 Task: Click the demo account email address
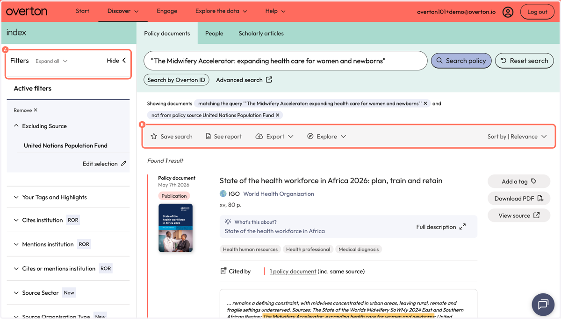pyautogui.click(x=456, y=12)
